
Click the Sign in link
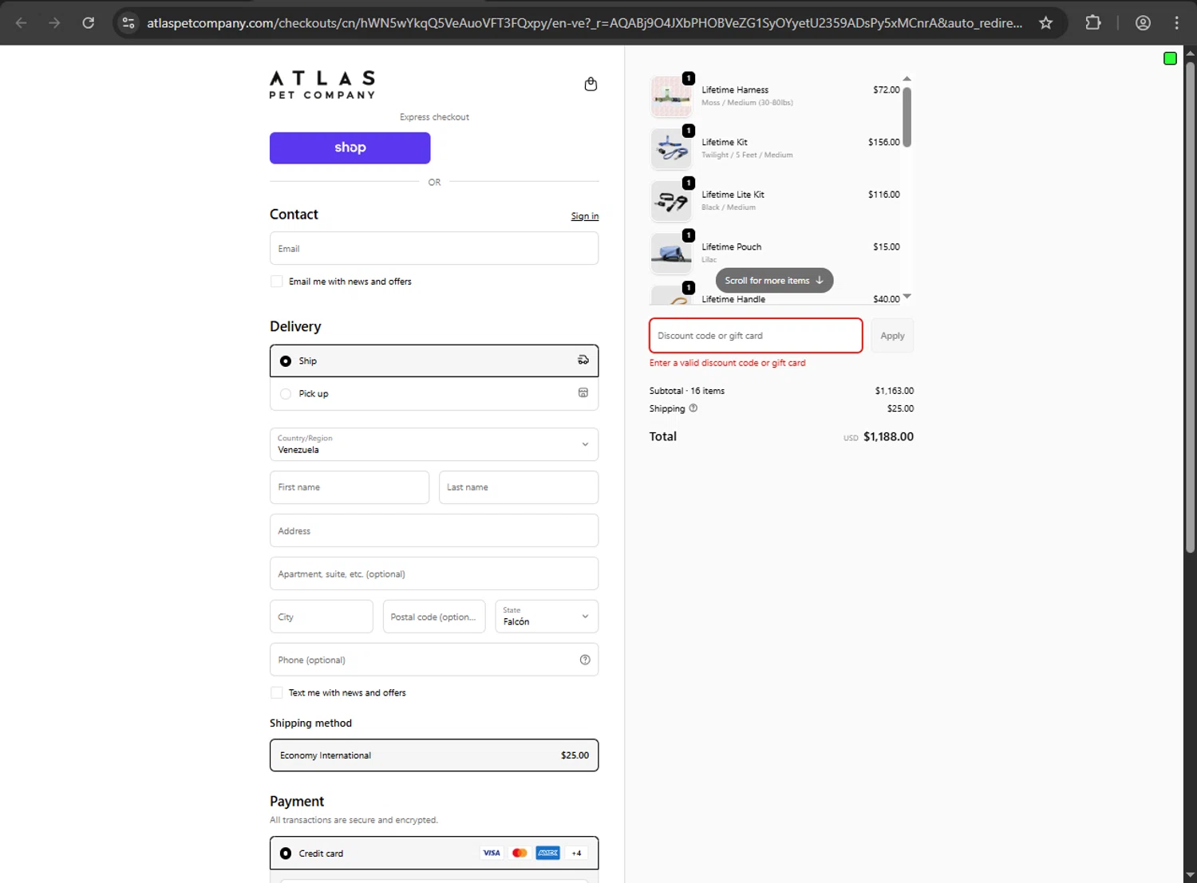(585, 216)
